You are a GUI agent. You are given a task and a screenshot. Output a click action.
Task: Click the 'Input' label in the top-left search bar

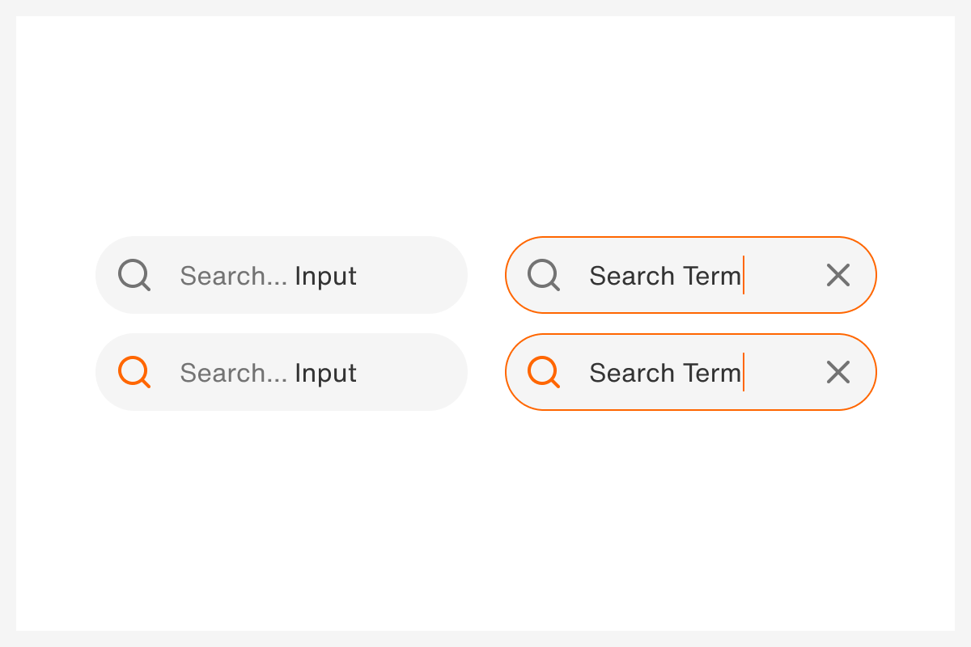(x=327, y=275)
